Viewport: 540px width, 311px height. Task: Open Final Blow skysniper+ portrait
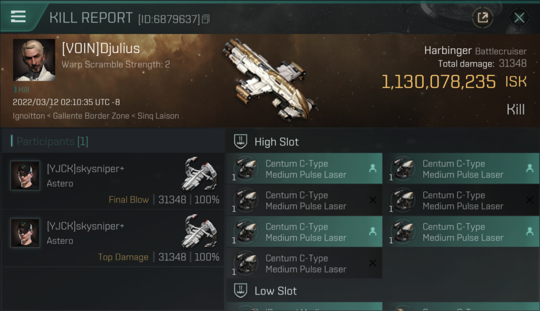[x=25, y=175]
